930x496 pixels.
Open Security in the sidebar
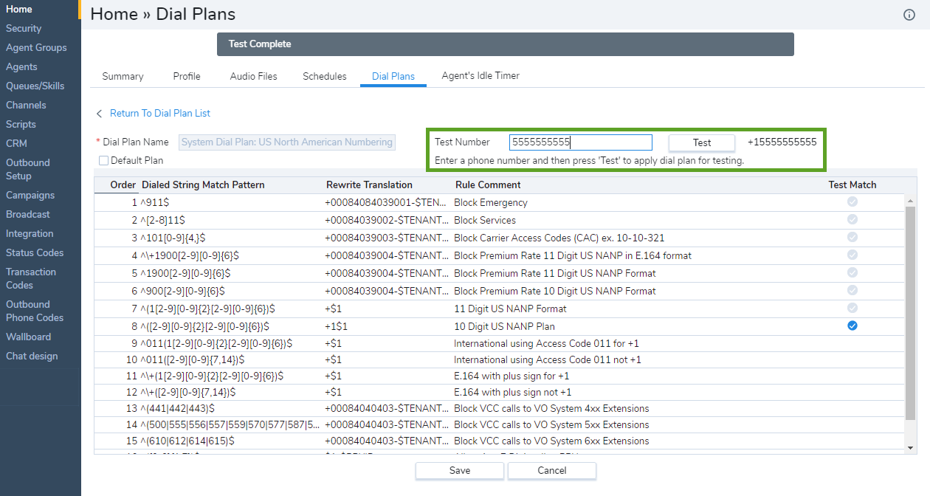click(x=24, y=28)
